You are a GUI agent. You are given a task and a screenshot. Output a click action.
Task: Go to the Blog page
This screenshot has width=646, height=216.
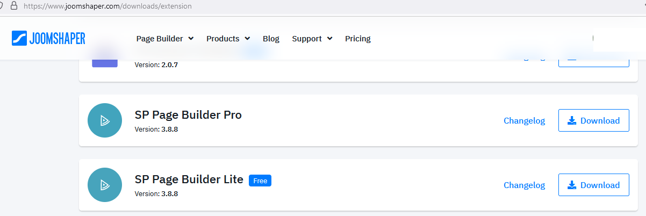coord(271,39)
